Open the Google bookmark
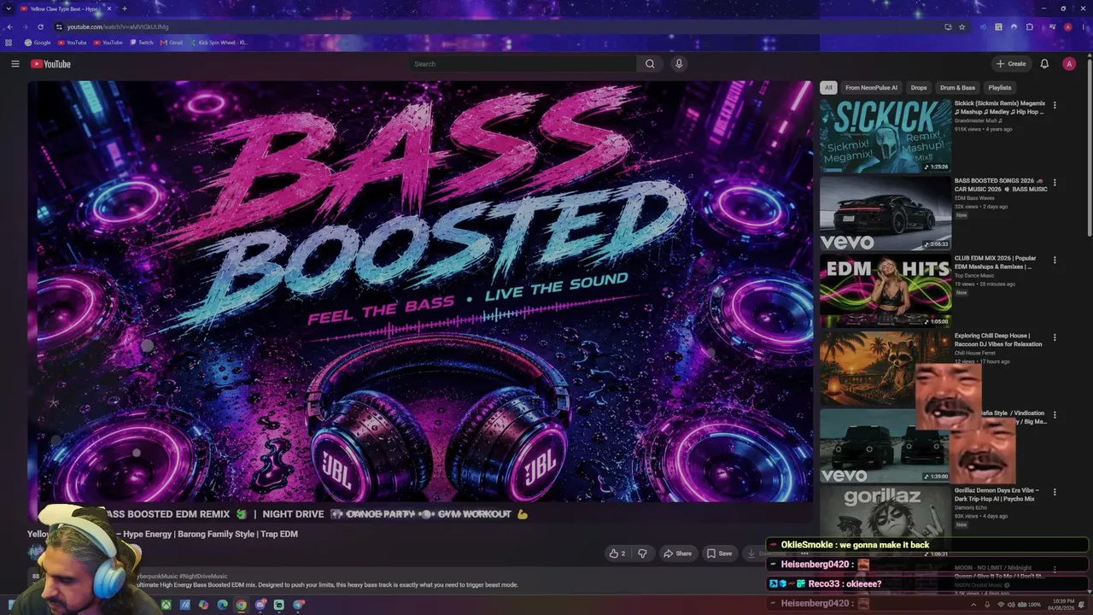 coord(38,42)
